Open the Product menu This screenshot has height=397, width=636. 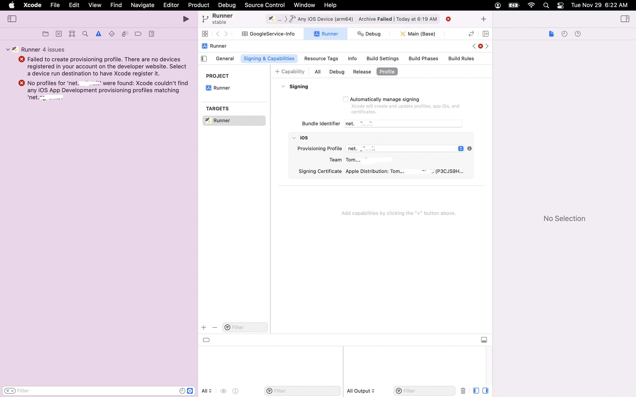198,5
